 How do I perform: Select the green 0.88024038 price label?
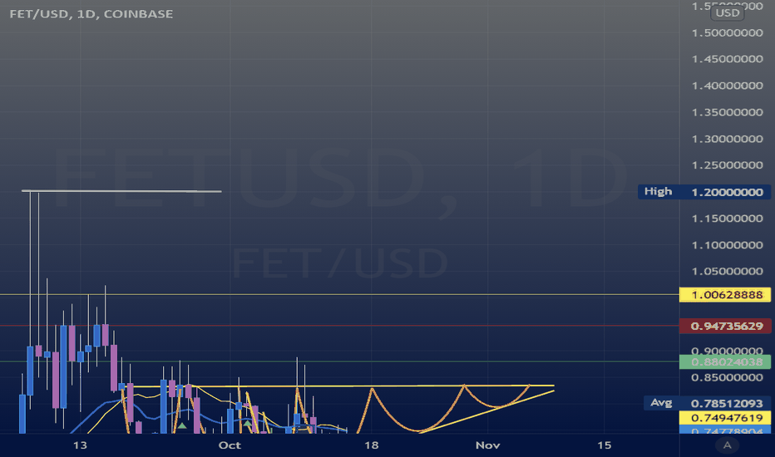click(725, 361)
